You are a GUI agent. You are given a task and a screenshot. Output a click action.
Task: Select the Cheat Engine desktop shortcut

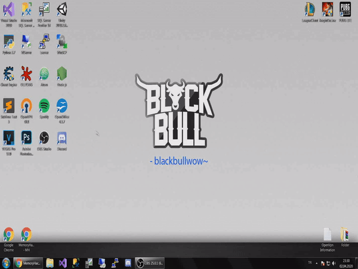(x=9, y=77)
